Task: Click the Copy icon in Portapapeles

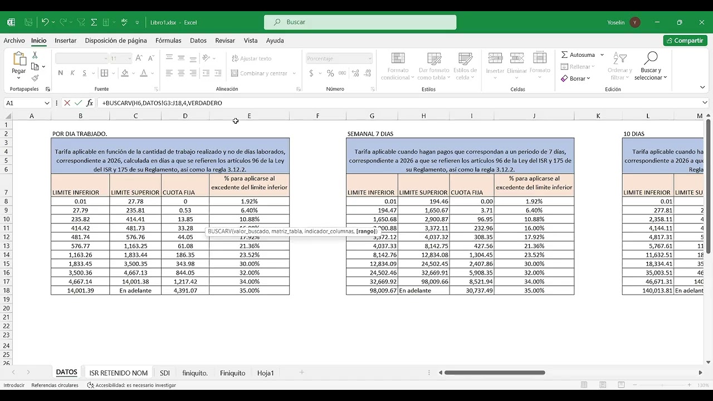Action: (x=35, y=67)
